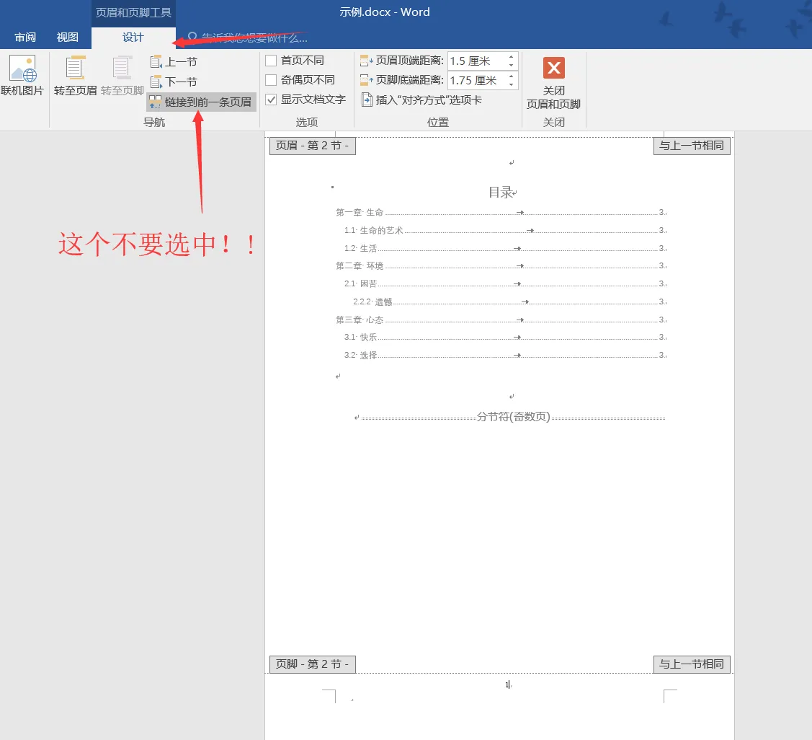812x740 pixels.
Task: Click the header top distance 1.5 厘米 field
Action: click(x=476, y=61)
